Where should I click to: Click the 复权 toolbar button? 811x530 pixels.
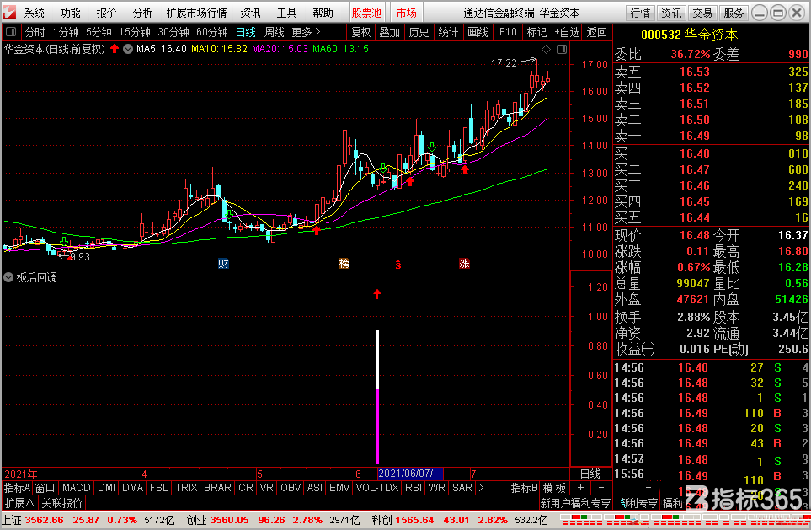361,33
